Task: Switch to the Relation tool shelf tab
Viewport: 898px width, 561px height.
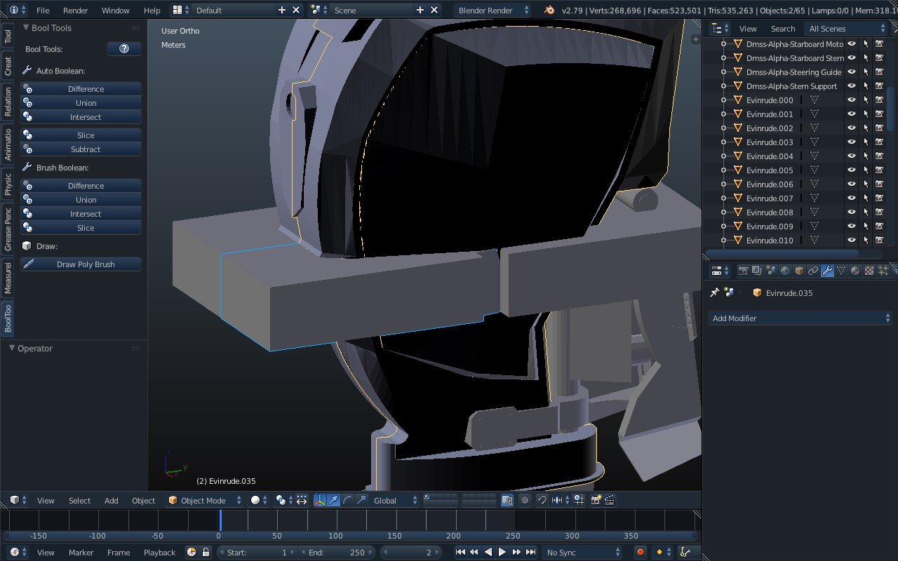Action: pos(8,101)
